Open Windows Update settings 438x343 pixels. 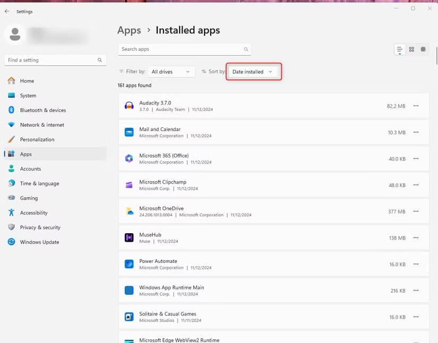coord(55,242)
